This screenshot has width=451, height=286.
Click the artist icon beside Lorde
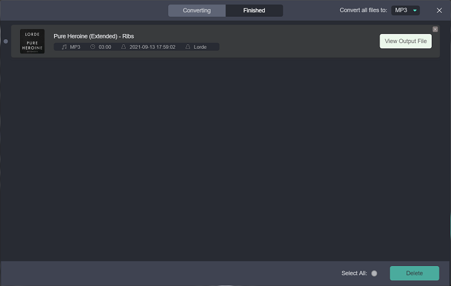188,47
